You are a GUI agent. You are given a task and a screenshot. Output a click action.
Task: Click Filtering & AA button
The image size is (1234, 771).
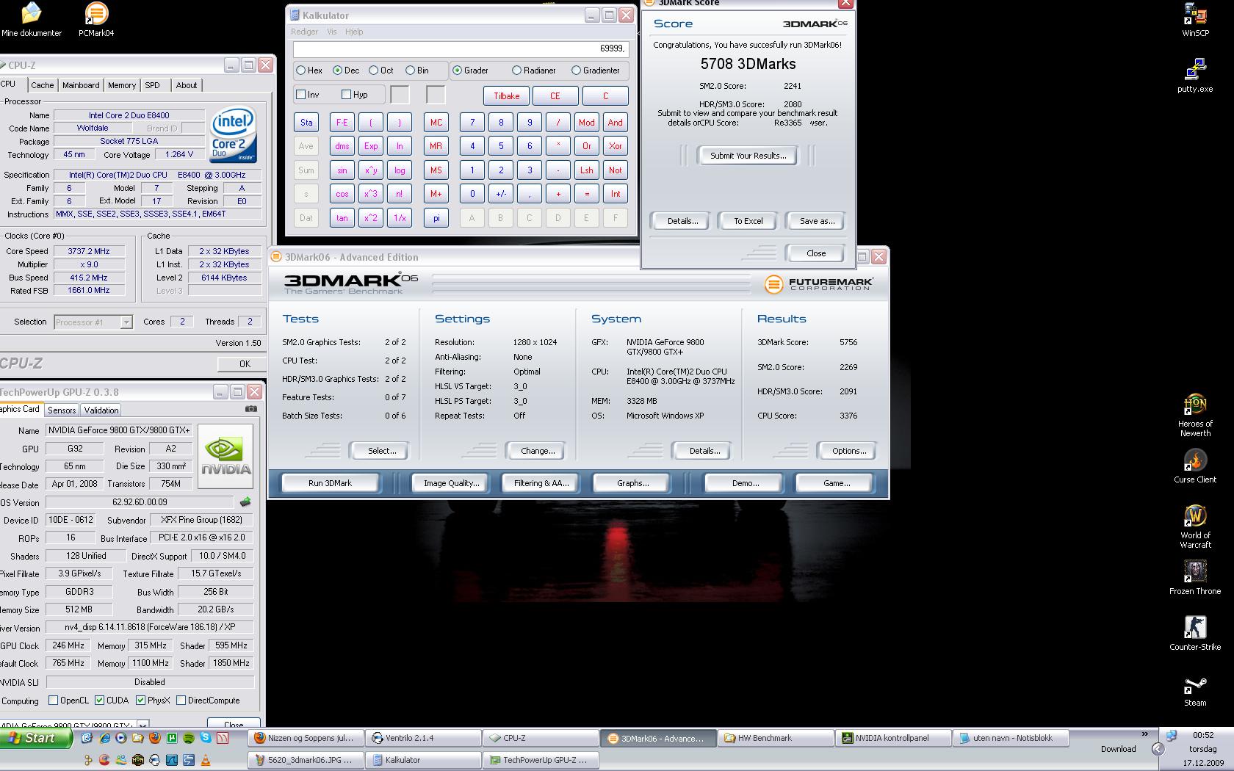(541, 483)
